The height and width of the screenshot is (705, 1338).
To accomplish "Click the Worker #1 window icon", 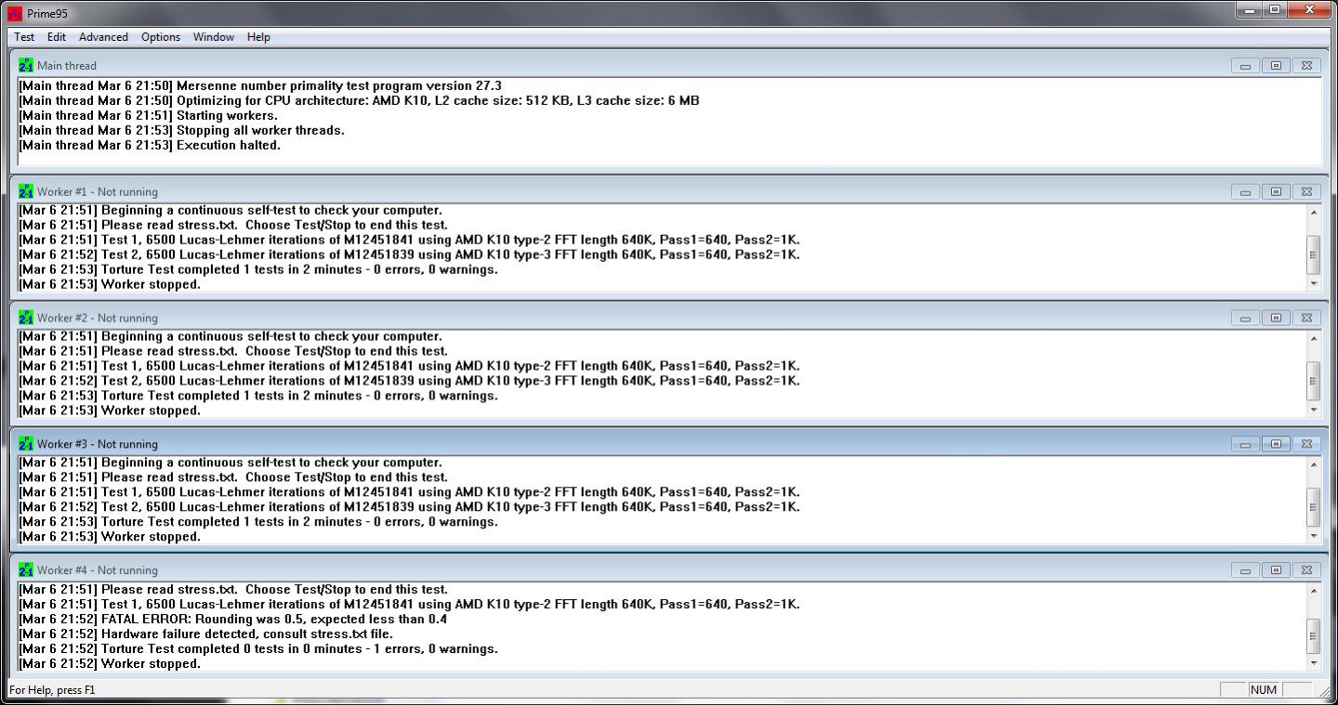I will (x=25, y=191).
